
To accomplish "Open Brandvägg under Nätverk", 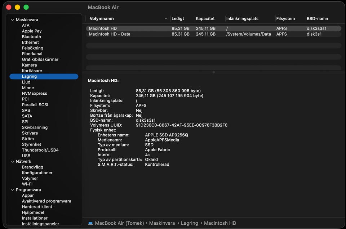I will coord(32,167).
